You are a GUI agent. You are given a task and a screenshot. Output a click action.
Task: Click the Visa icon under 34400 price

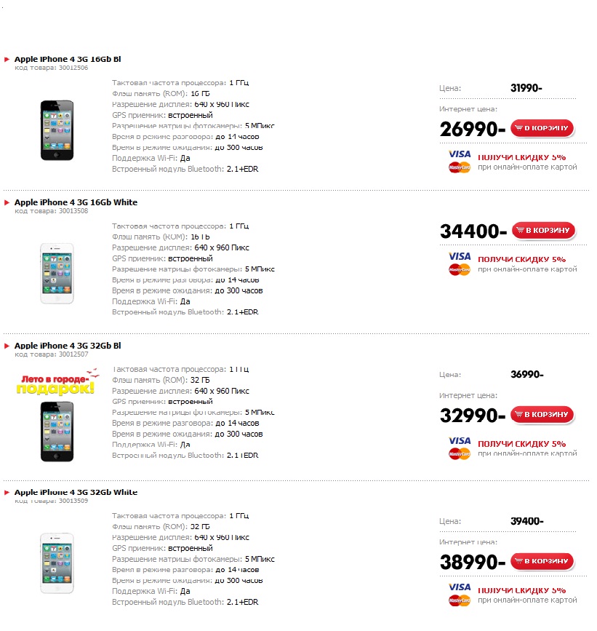point(460,256)
